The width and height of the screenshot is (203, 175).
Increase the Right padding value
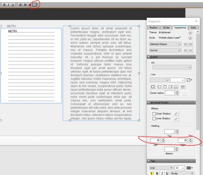pyautogui.click(x=190, y=139)
